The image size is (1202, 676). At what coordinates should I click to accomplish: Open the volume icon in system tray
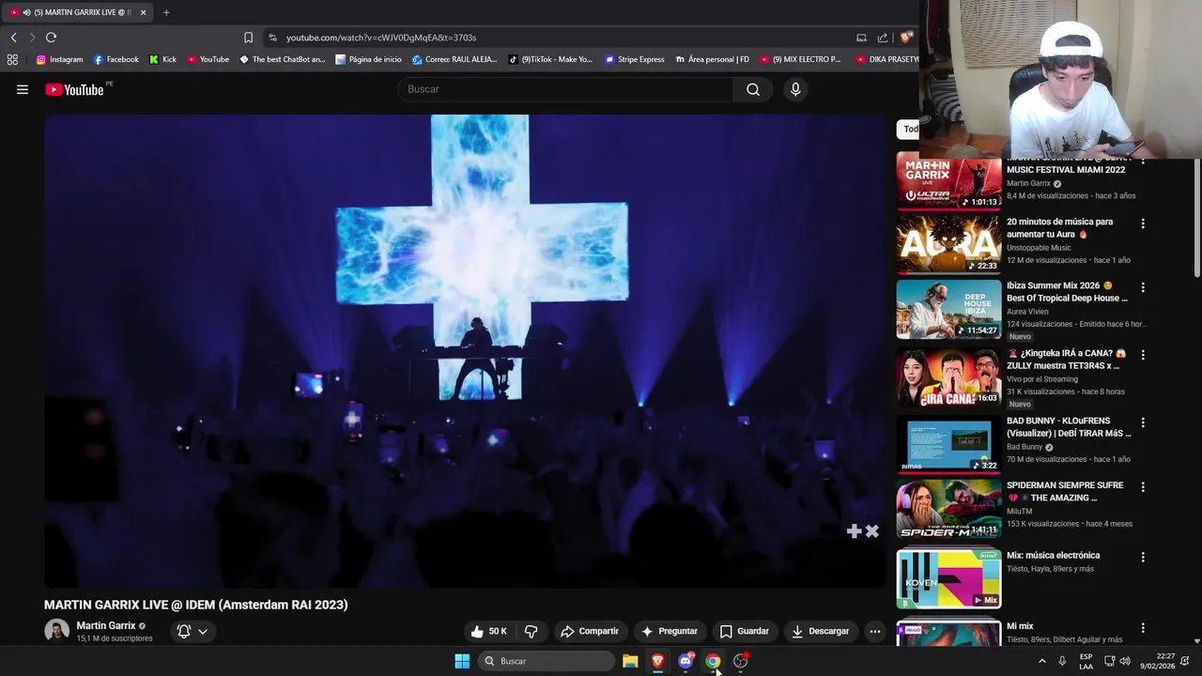[1125, 661]
